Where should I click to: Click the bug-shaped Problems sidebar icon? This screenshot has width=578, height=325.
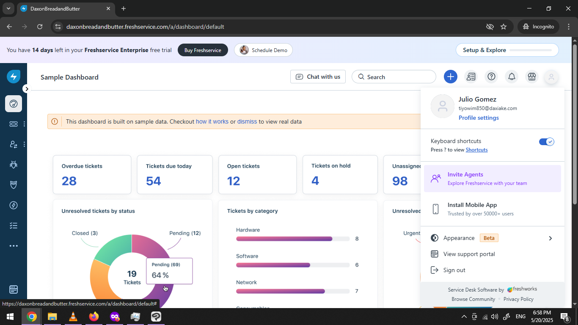pyautogui.click(x=14, y=165)
